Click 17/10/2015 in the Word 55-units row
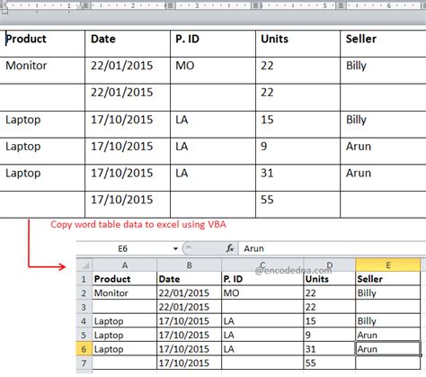The width and height of the screenshot is (426, 377). tap(122, 200)
